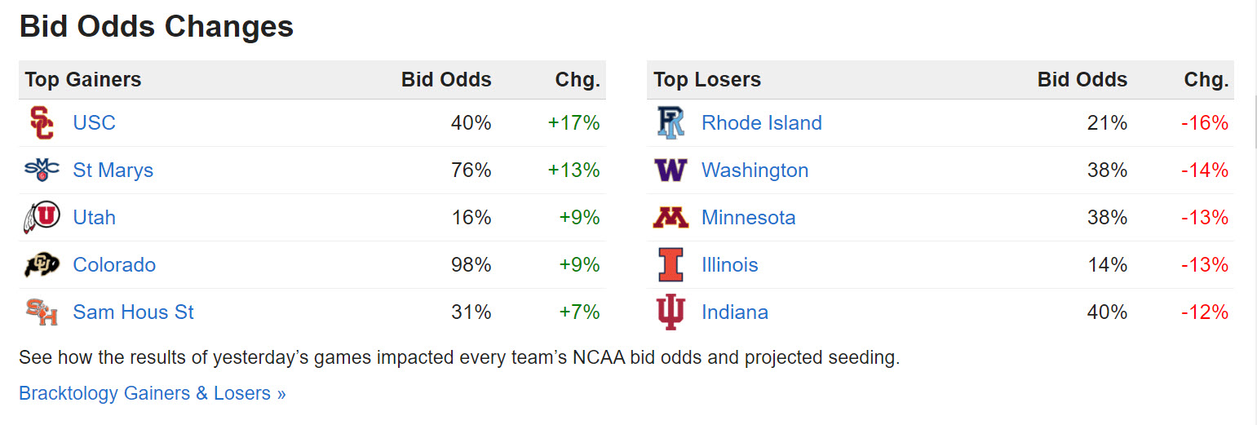Open the Washington team link

pos(755,170)
